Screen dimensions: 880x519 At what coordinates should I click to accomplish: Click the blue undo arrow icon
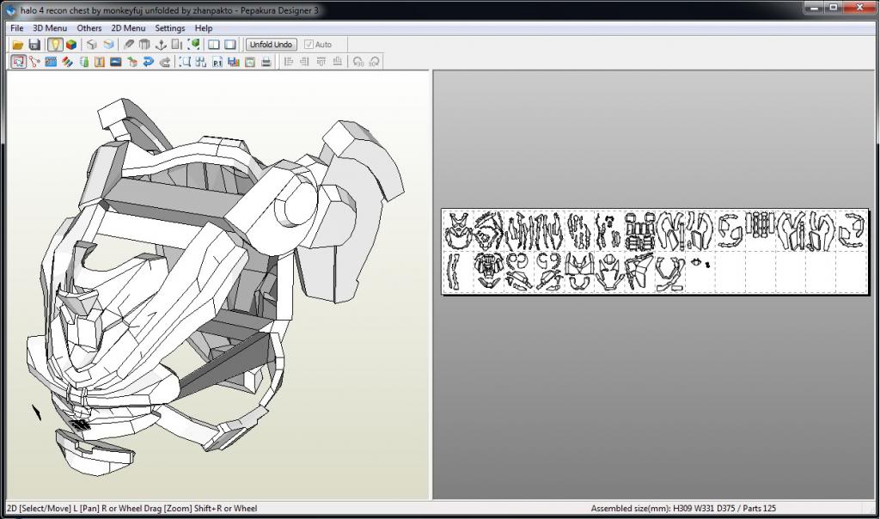point(149,62)
